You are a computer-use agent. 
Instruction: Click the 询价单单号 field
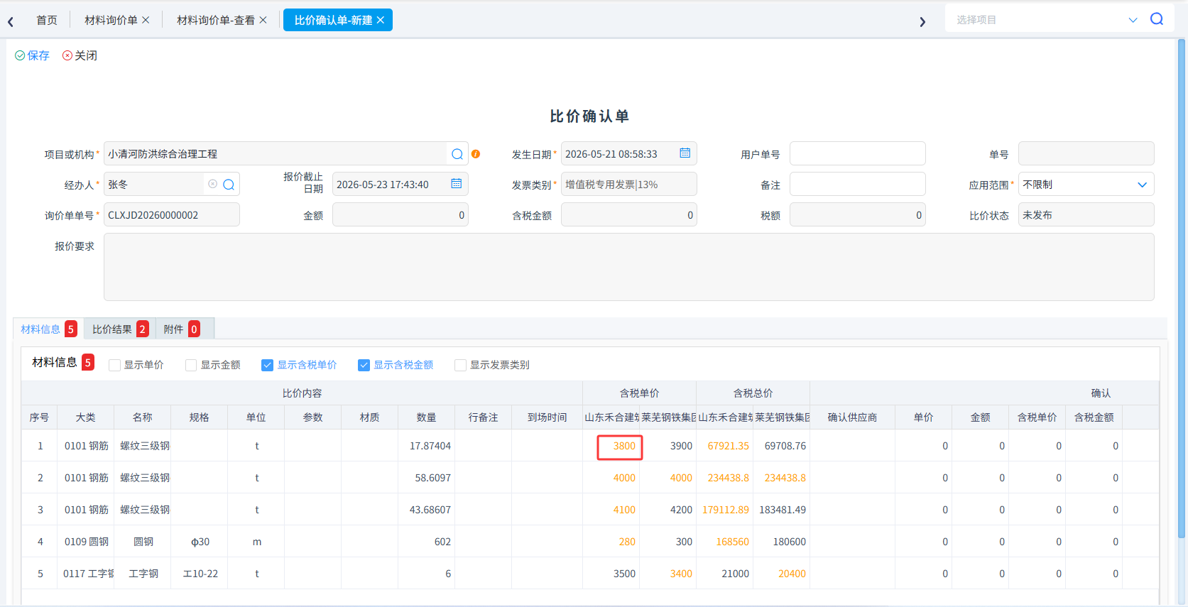pos(172,214)
